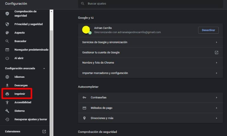Screen dimensions: 227x136
Task: Open external link icon beside Extensiones
Action: [x=44, y=131]
